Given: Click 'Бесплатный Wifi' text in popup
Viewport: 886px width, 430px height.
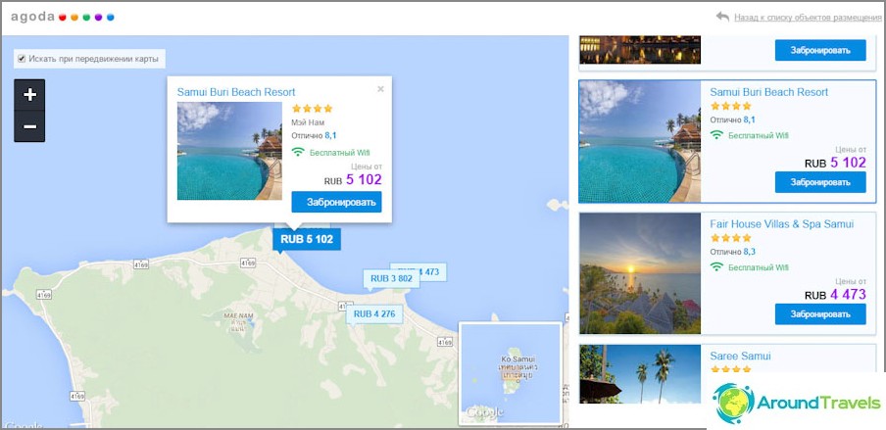Looking at the screenshot, I should pyautogui.click(x=339, y=153).
